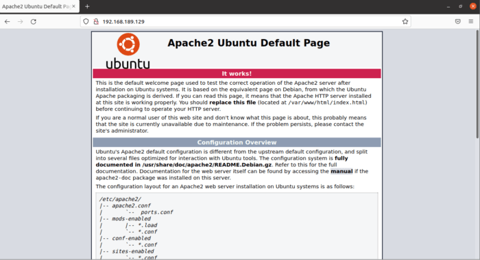
Task: Open the manual link in Configuration Overview
Action: (341, 172)
